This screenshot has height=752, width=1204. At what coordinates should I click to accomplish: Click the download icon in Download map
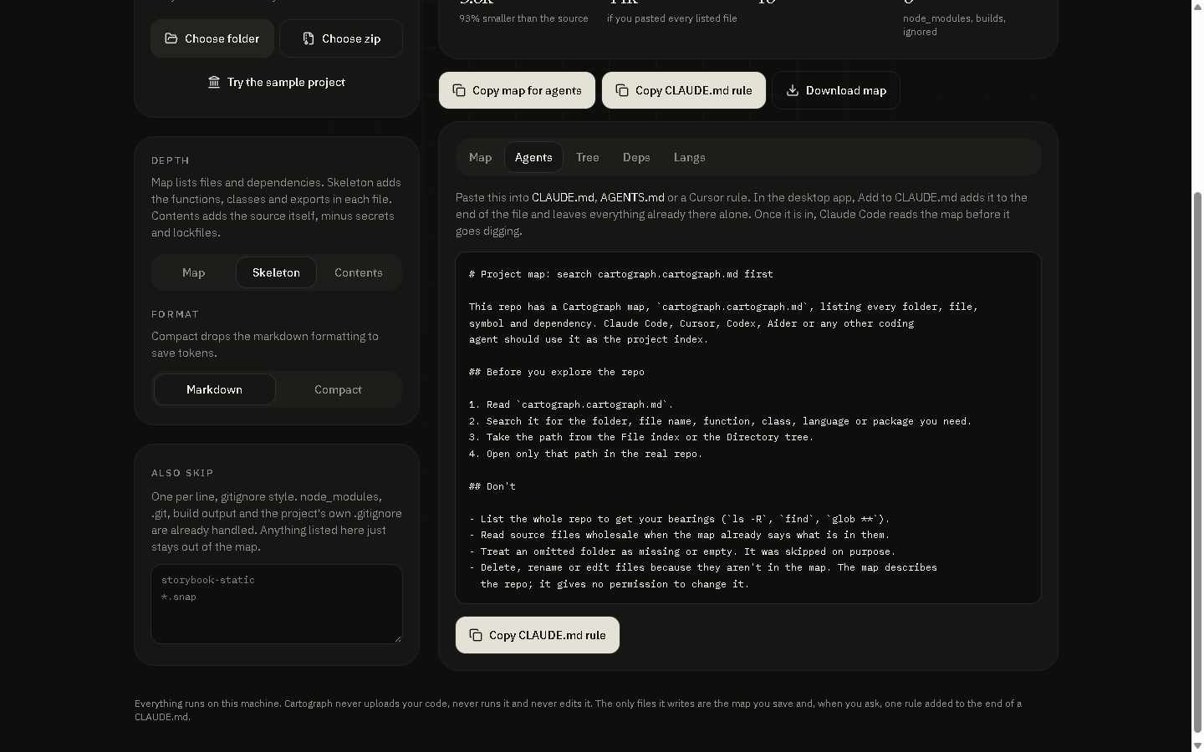[x=793, y=90]
